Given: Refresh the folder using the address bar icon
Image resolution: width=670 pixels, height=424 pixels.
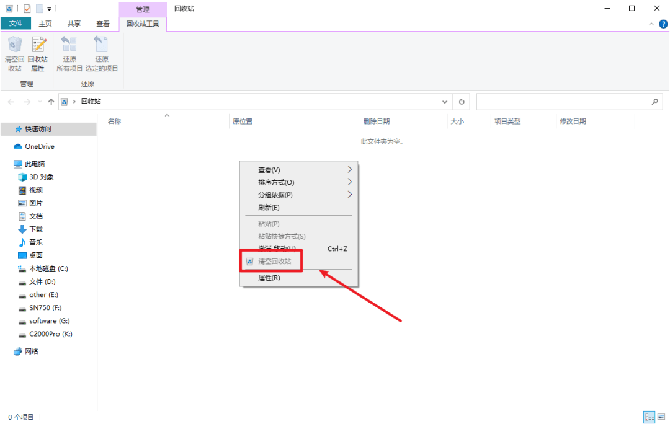Looking at the screenshot, I should click(460, 101).
